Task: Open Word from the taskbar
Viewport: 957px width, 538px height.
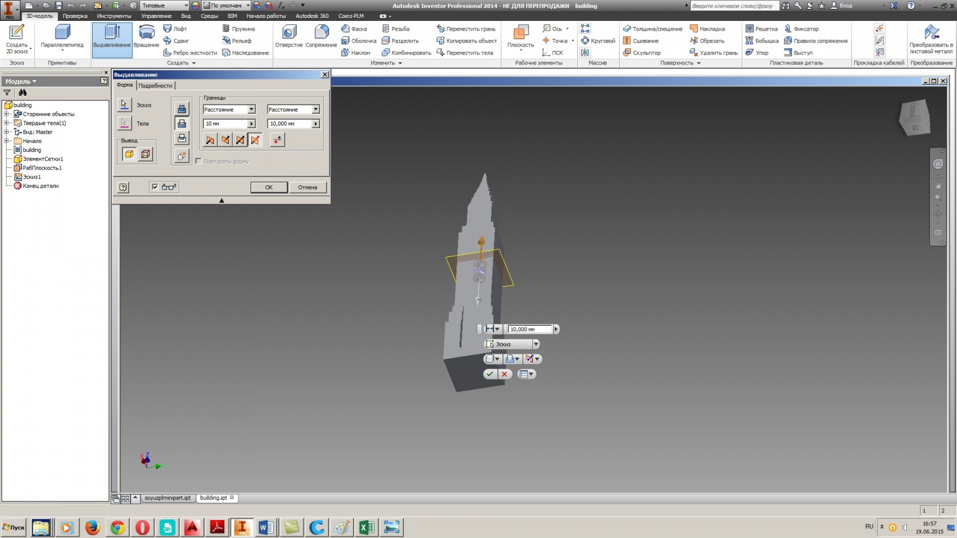Action: pos(266,527)
